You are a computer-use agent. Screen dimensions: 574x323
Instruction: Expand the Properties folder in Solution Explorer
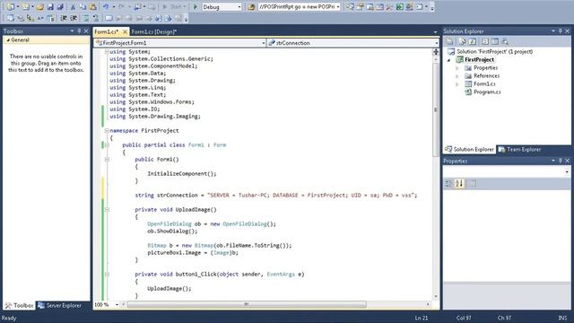tap(457, 68)
